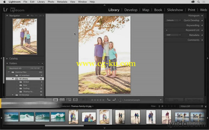Toggle the filter lock switch at filmstrip right
This screenshot has height=130, width=209.
pos(206,106)
